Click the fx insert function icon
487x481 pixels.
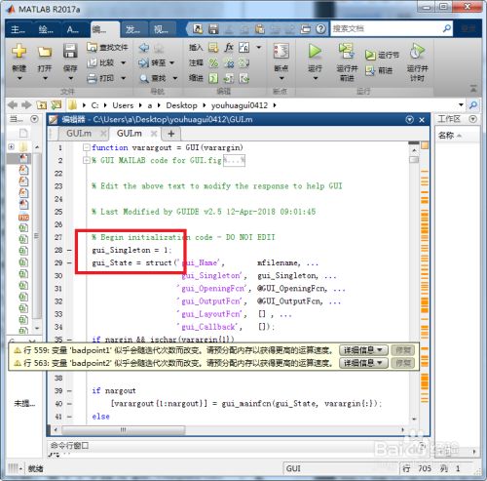(229, 48)
